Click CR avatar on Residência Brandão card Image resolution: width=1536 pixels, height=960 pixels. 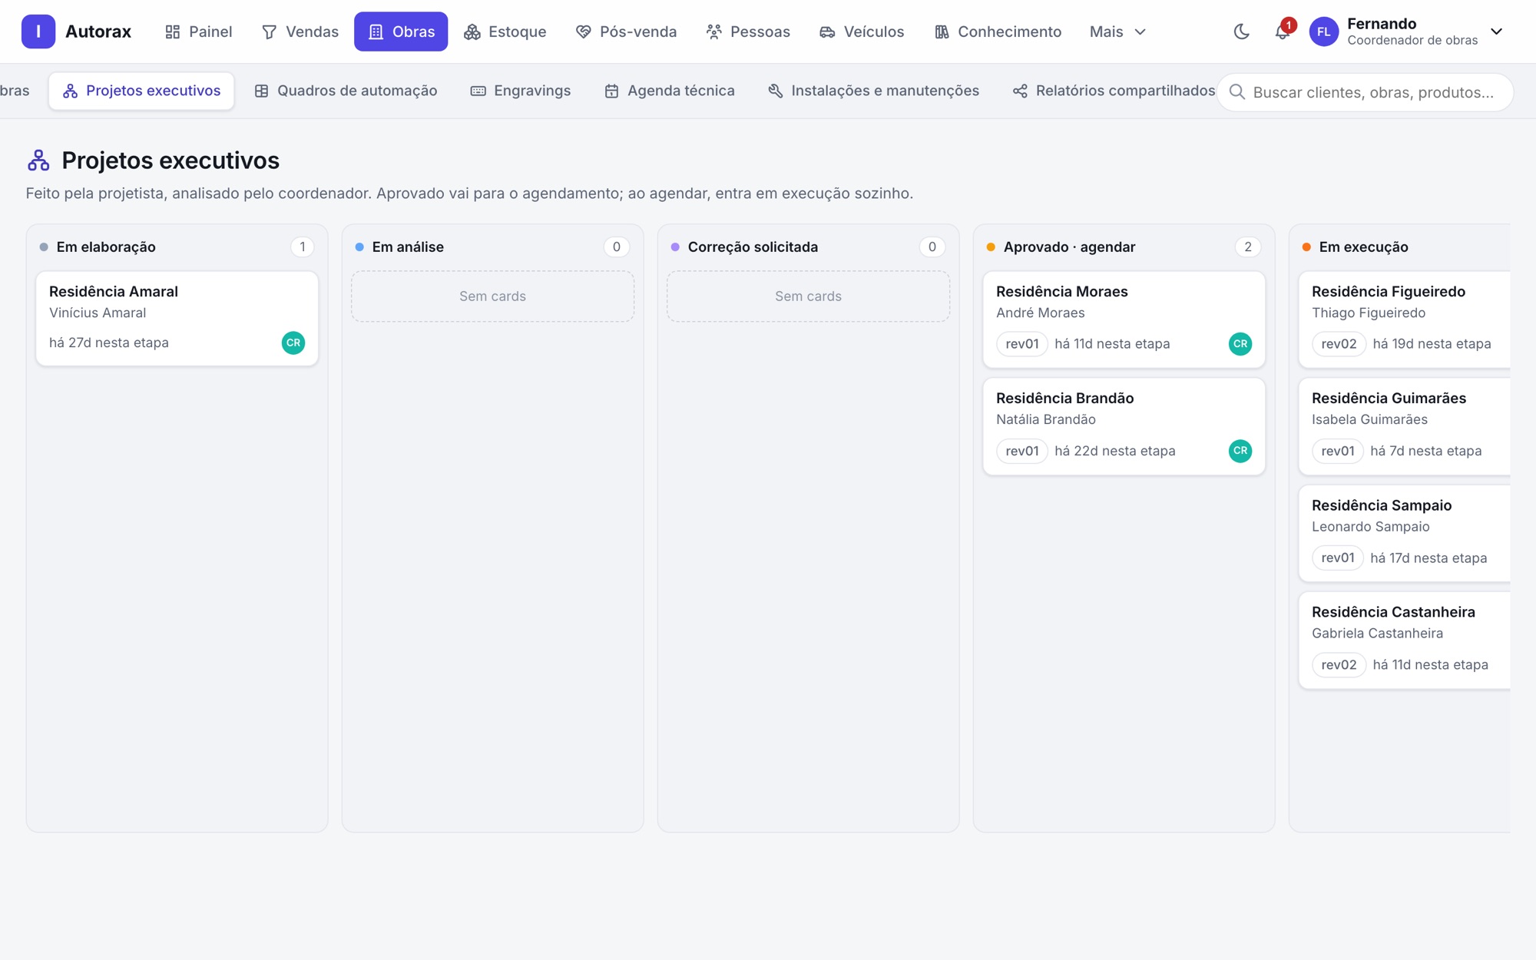(x=1240, y=450)
